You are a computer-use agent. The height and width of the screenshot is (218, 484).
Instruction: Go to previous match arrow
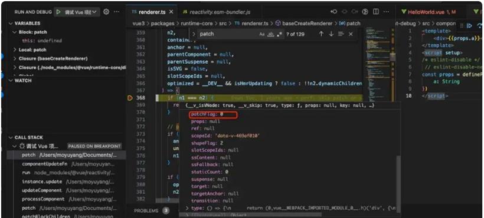(x=321, y=34)
